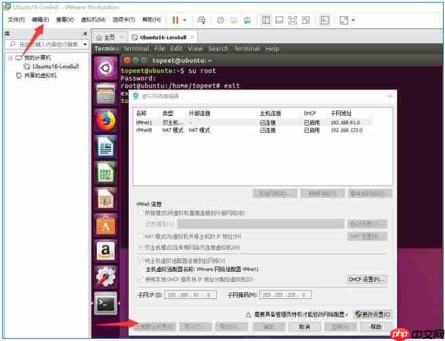Screen dimensions: 445x341
Task: Click library search input field
Action: [48, 44]
